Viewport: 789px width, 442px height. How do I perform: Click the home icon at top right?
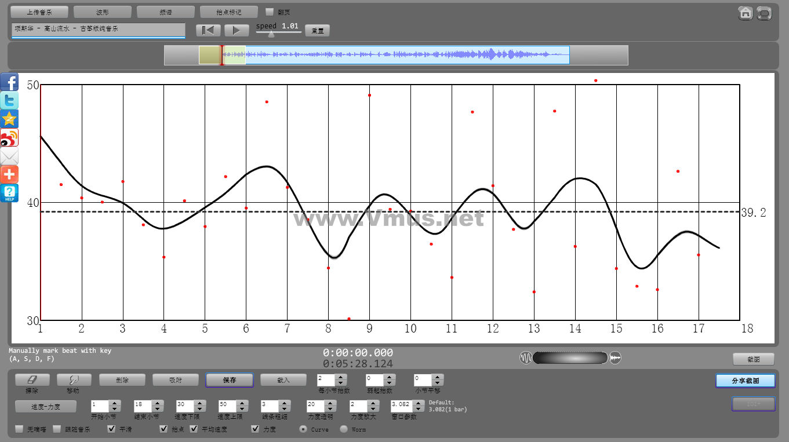coord(746,13)
